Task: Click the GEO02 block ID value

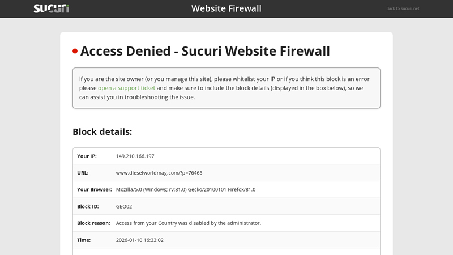Action: click(124, 206)
